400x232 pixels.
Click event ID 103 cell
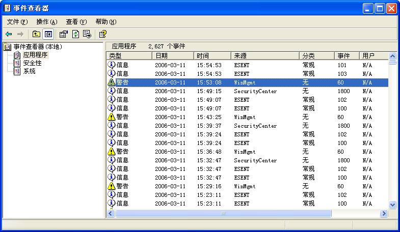click(342, 74)
